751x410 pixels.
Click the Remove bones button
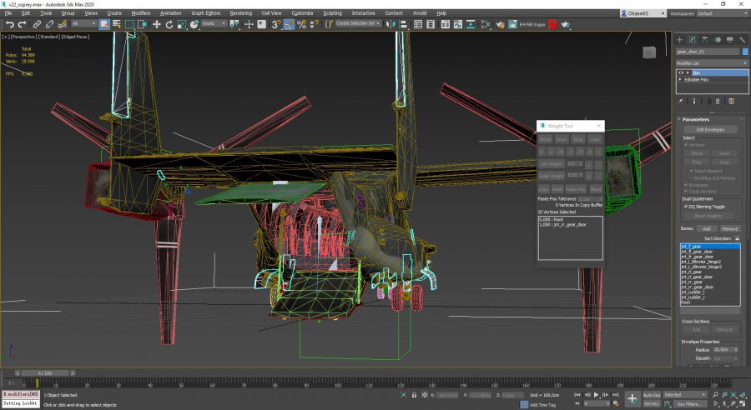coord(729,228)
